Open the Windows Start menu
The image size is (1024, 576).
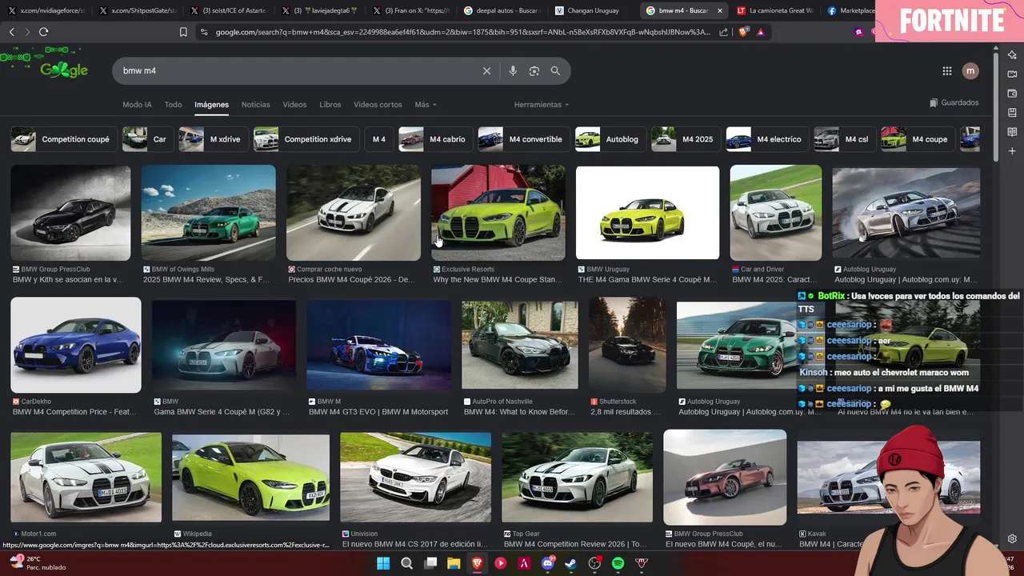[383, 563]
